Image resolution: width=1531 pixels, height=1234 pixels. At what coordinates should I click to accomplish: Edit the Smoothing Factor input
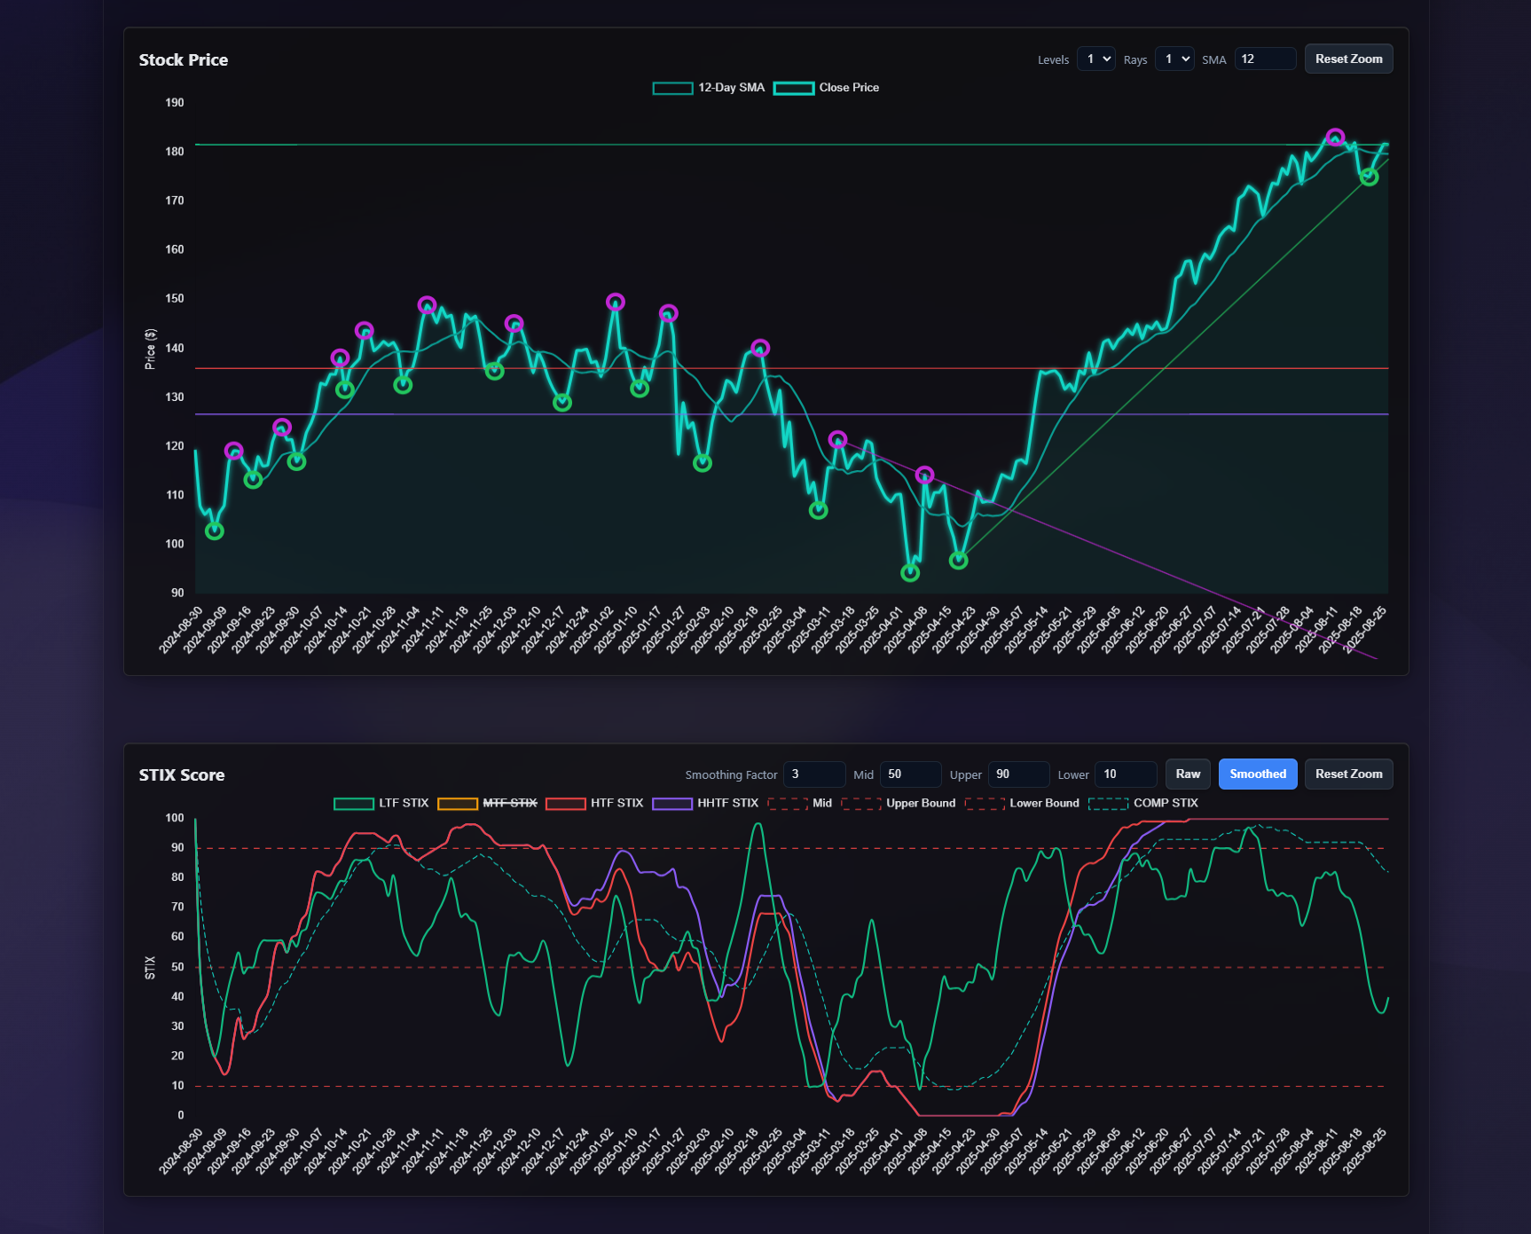coord(814,774)
